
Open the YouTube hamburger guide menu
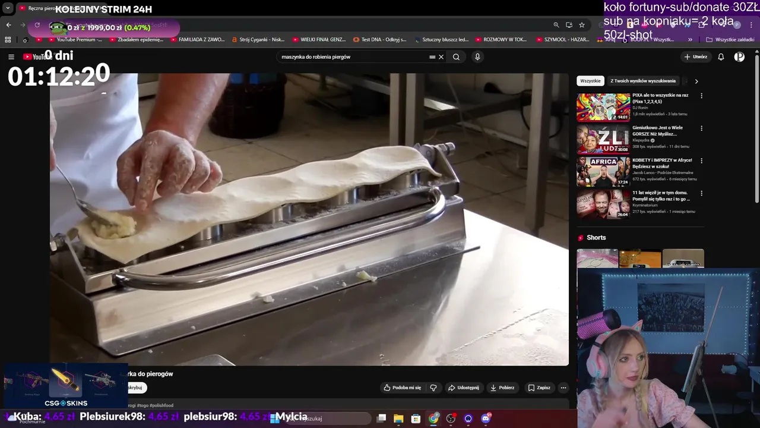pos(11,56)
